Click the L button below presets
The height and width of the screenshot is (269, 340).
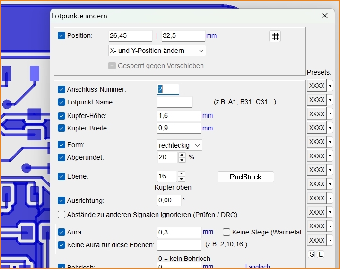pyautogui.click(x=320, y=254)
